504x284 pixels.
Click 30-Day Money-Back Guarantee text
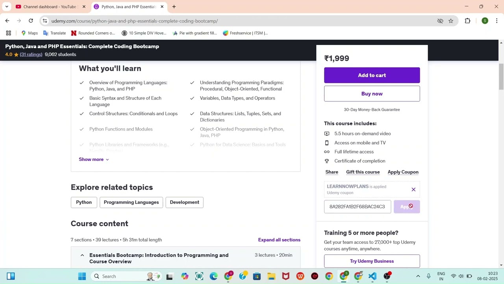[x=372, y=110]
